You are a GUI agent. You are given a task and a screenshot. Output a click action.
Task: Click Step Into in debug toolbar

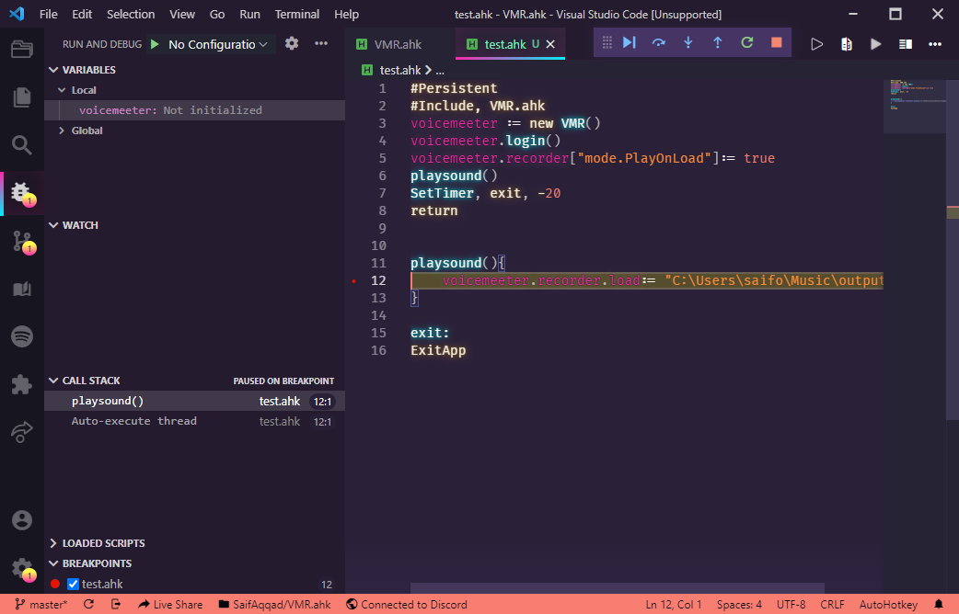[688, 42]
